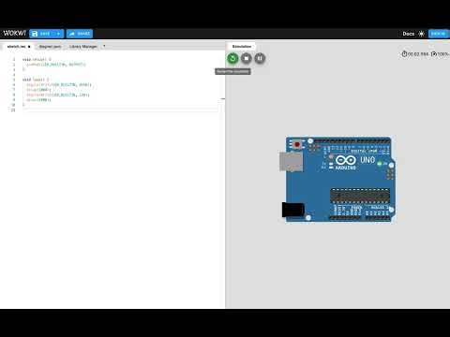
Task: Click the pinMode(LED_BUILTIN, OUTPUT) line
Action: [55, 65]
